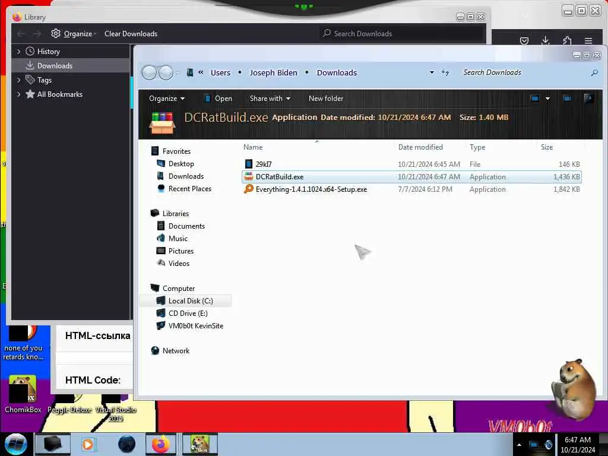Click Joseph Biden in the address breadcrumb
This screenshot has height=456, width=608.
273,72
